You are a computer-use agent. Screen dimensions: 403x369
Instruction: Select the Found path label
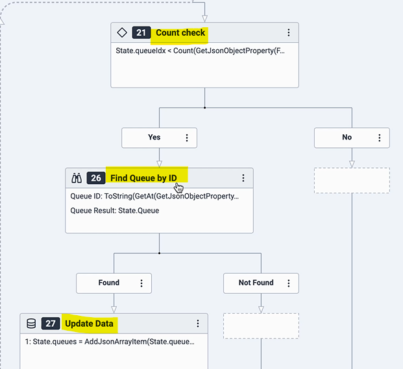click(108, 283)
